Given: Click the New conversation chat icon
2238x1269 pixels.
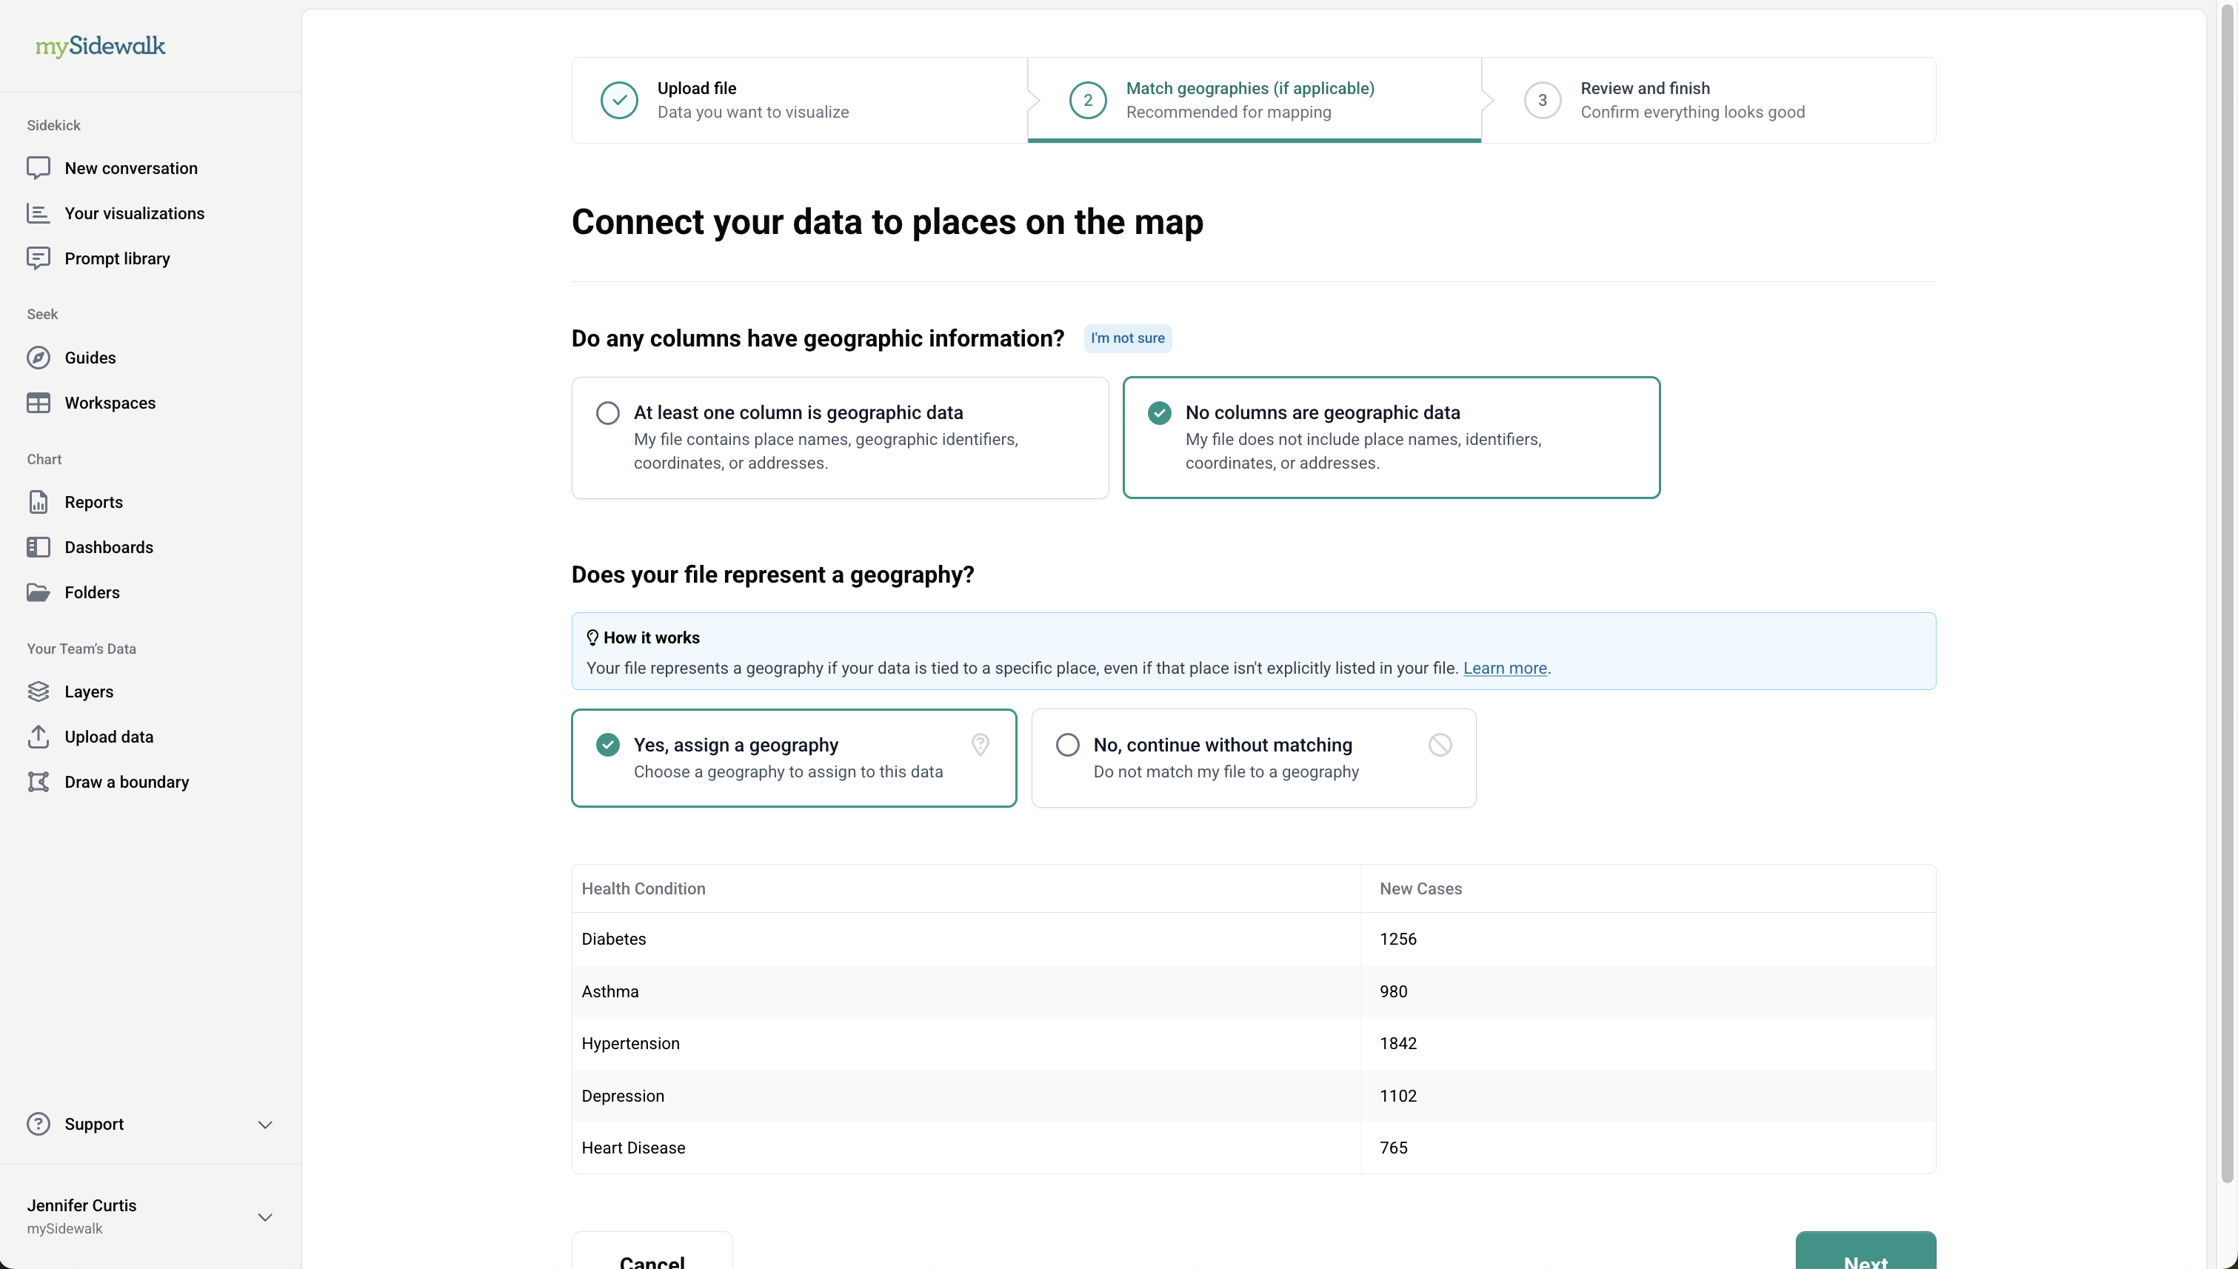Looking at the screenshot, I should [x=39, y=168].
